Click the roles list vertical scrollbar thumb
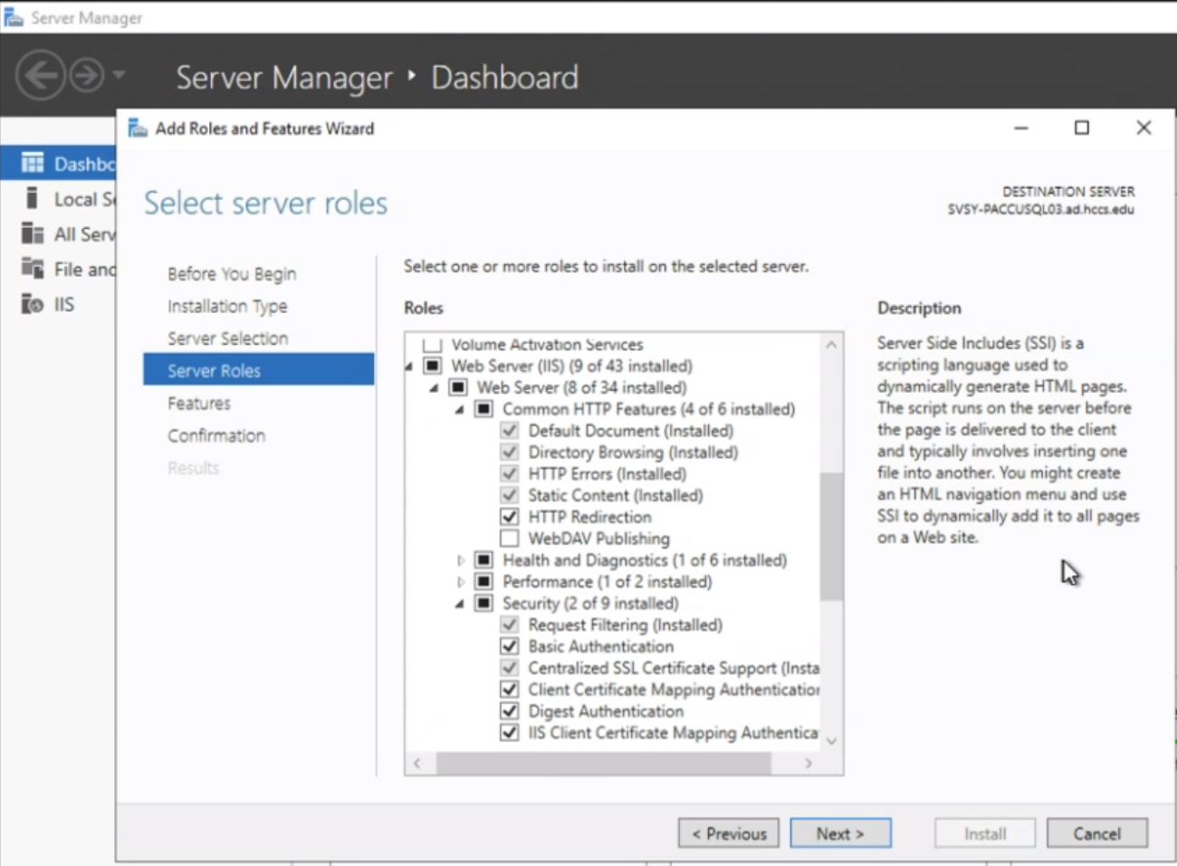Viewport: 1177px width, 866px height. pyautogui.click(x=831, y=537)
